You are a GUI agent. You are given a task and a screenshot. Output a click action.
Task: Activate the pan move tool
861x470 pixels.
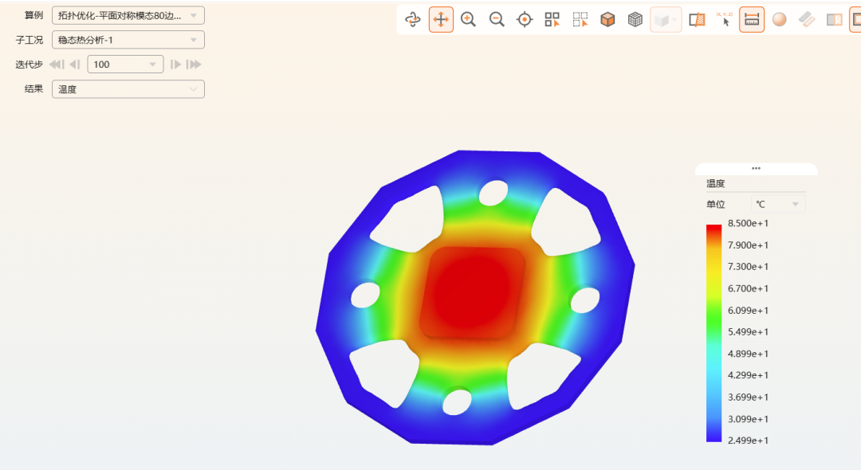441,20
